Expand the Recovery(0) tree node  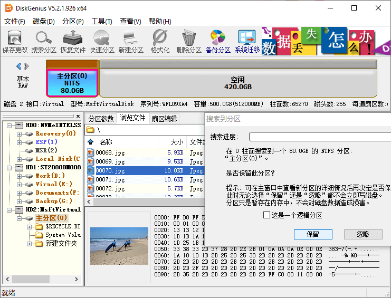pos(20,134)
